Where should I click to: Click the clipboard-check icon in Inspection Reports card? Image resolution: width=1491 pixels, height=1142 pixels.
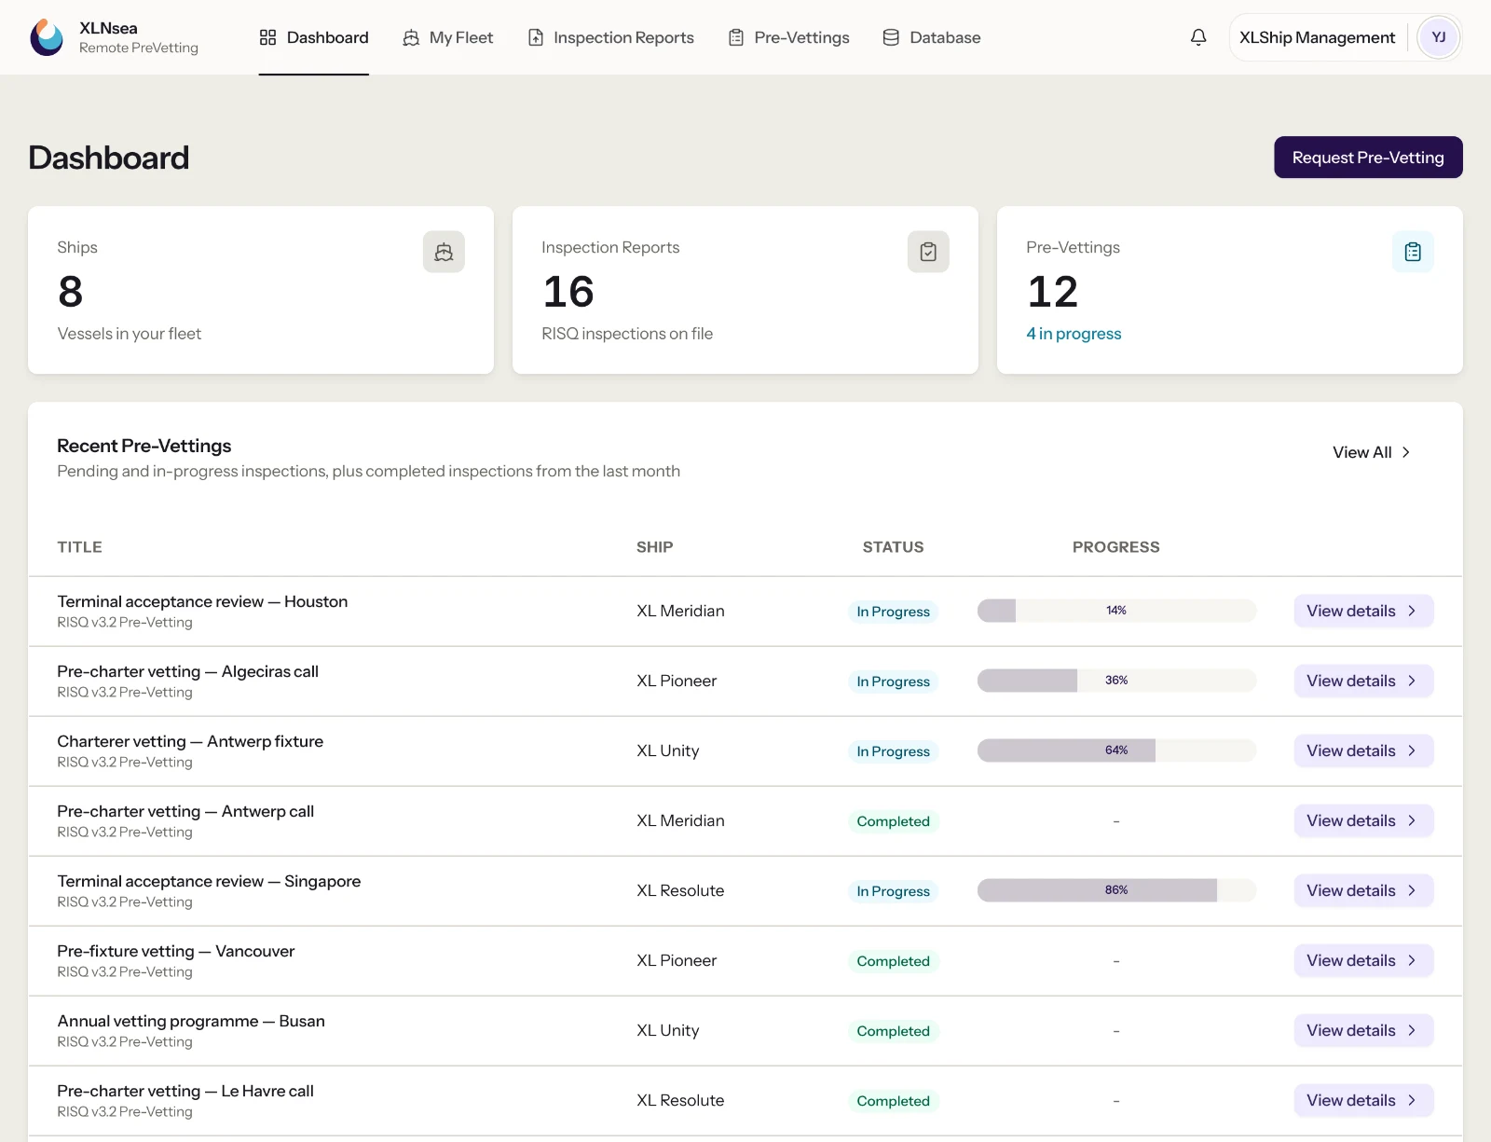(928, 252)
